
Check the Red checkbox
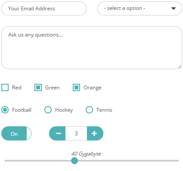(x=5, y=88)
